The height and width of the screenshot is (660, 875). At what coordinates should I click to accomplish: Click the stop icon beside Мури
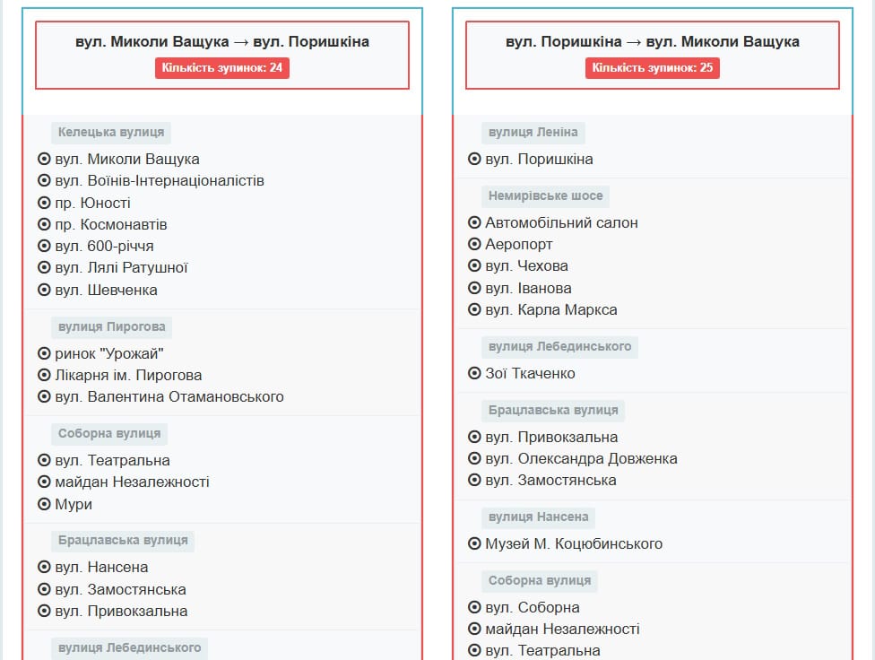pos(44,504)
